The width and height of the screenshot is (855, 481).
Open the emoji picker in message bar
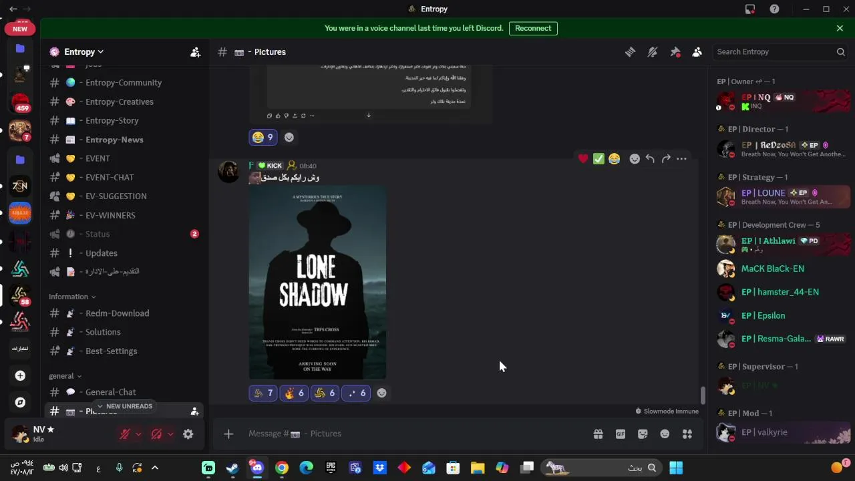[665, 434]
